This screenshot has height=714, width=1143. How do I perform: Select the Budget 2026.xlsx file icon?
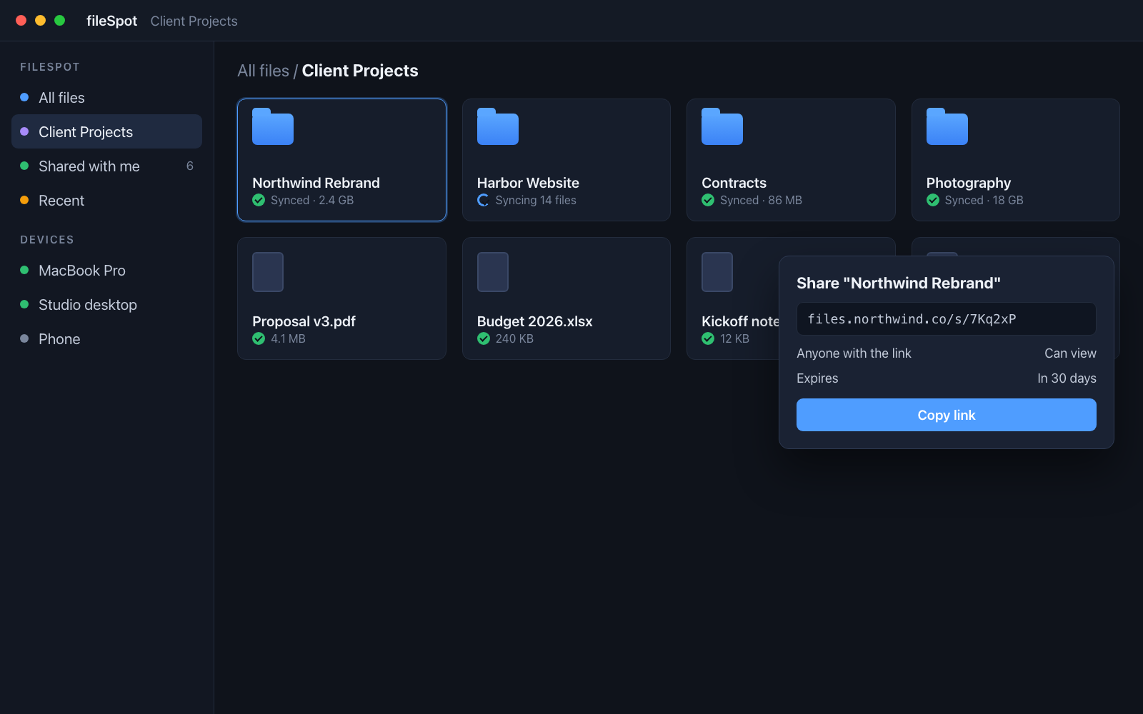493,272
